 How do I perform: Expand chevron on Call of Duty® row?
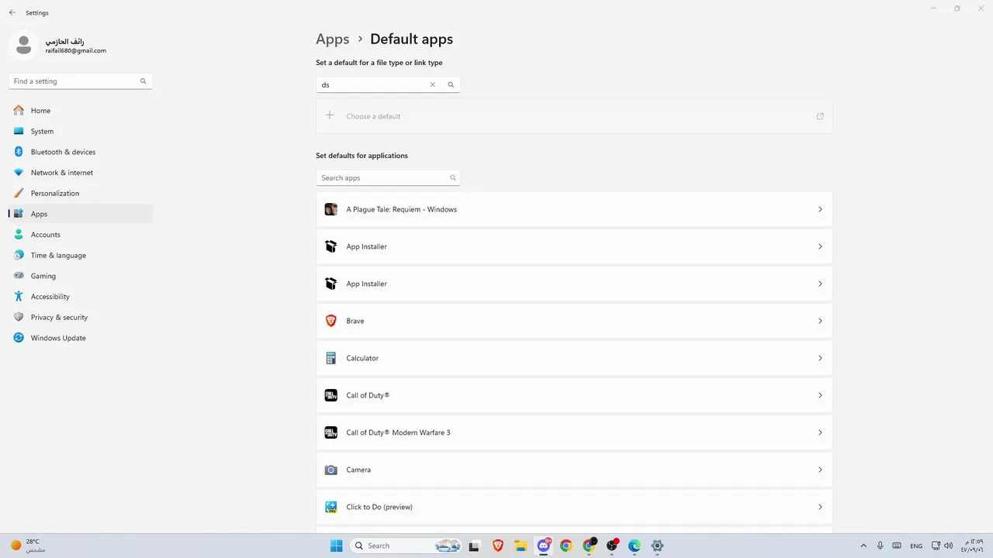coord(820,395)
